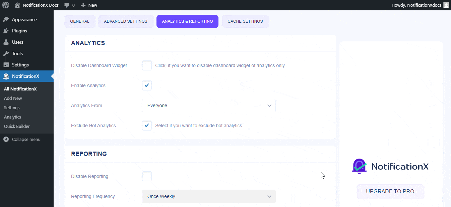Click the Disable Reporting label
451x207 pixels.
(x=90, y=176)
